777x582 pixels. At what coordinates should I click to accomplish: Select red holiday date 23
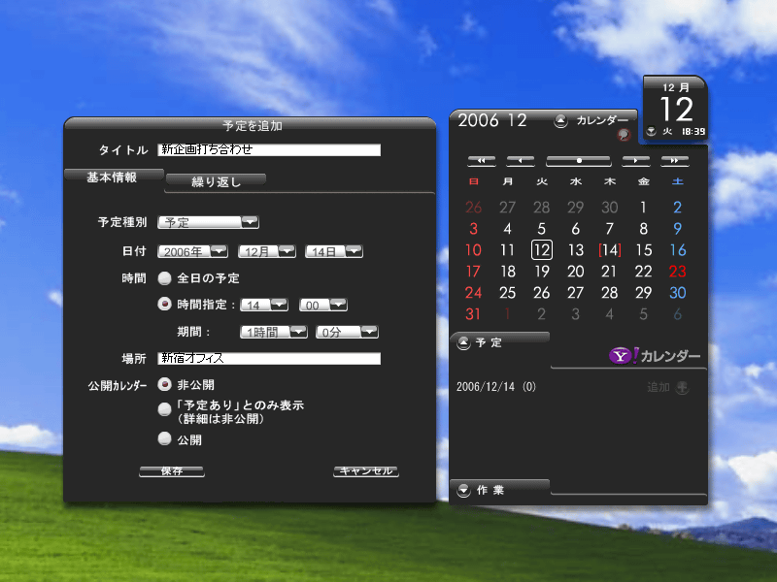point(677,272)
